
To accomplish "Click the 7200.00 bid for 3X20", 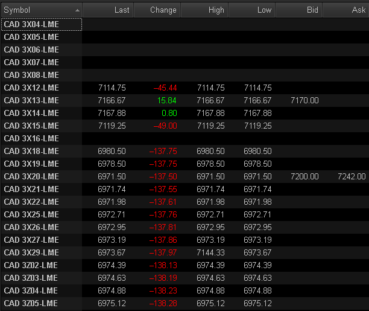I will point(304,176).
